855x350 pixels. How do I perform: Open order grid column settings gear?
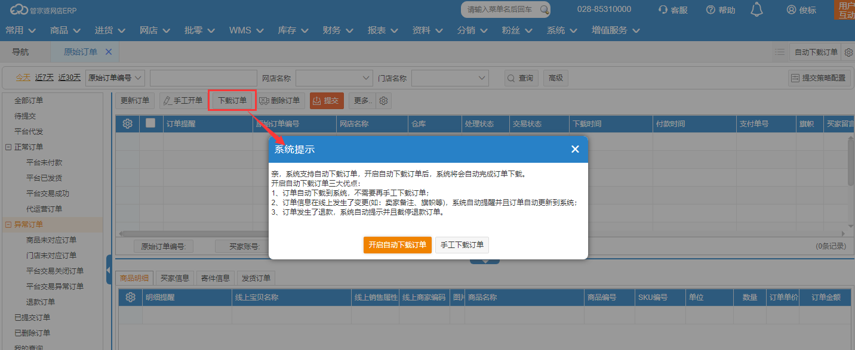click(127, 123)
